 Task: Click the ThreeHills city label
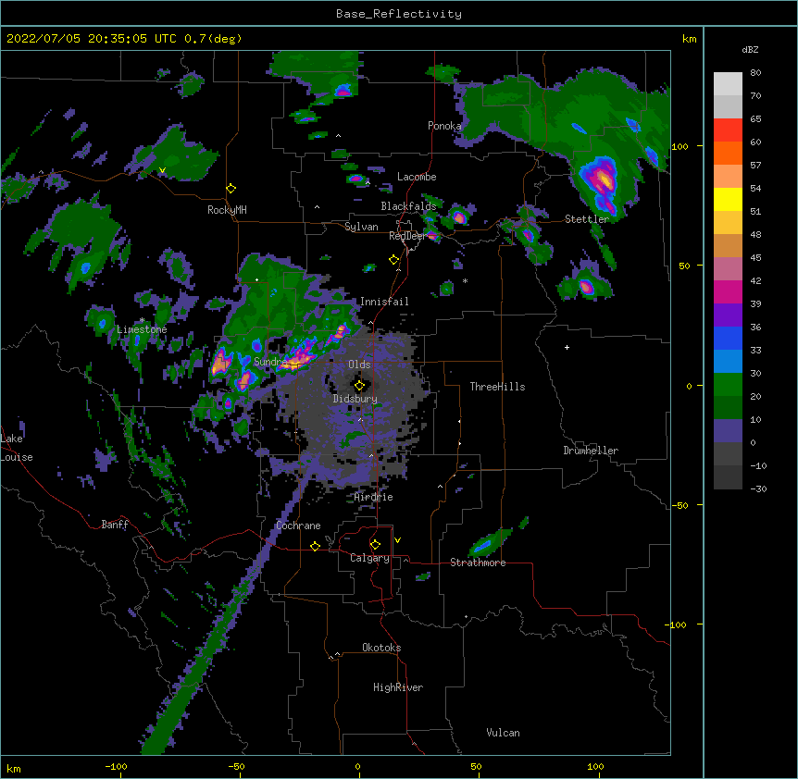click(x=497, y=387)
